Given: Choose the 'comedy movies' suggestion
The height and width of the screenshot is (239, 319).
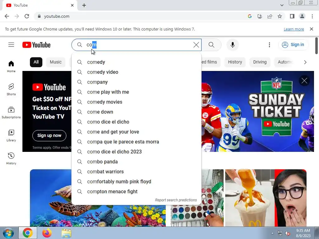Looking at the screenshot, I should coord(136,102).
